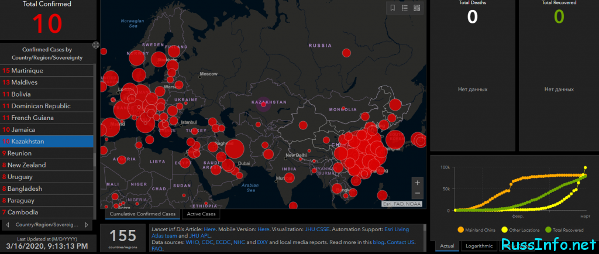Click the Total Confirmed value 10
This screenshot has height=254, width=599.
[47, 23]
